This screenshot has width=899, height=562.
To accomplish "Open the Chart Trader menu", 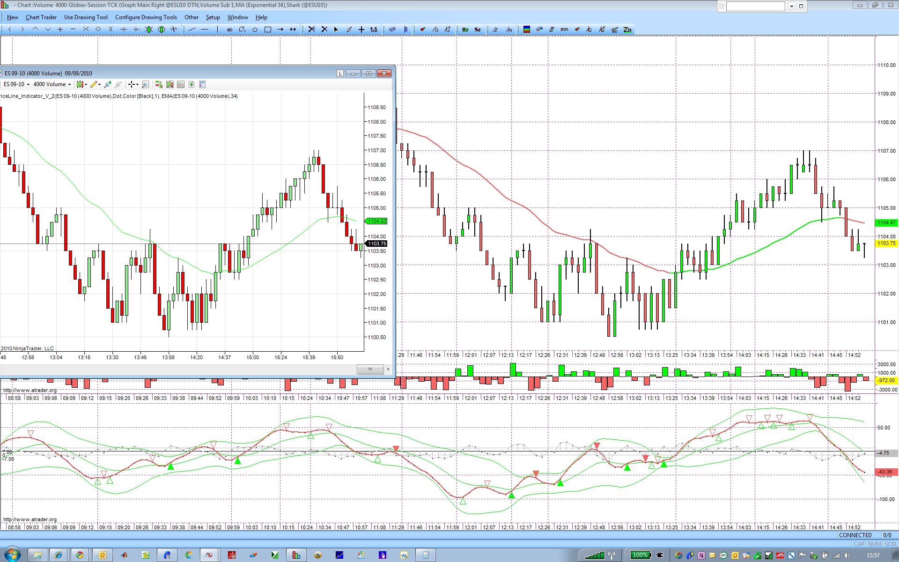I will click(41, 17).
